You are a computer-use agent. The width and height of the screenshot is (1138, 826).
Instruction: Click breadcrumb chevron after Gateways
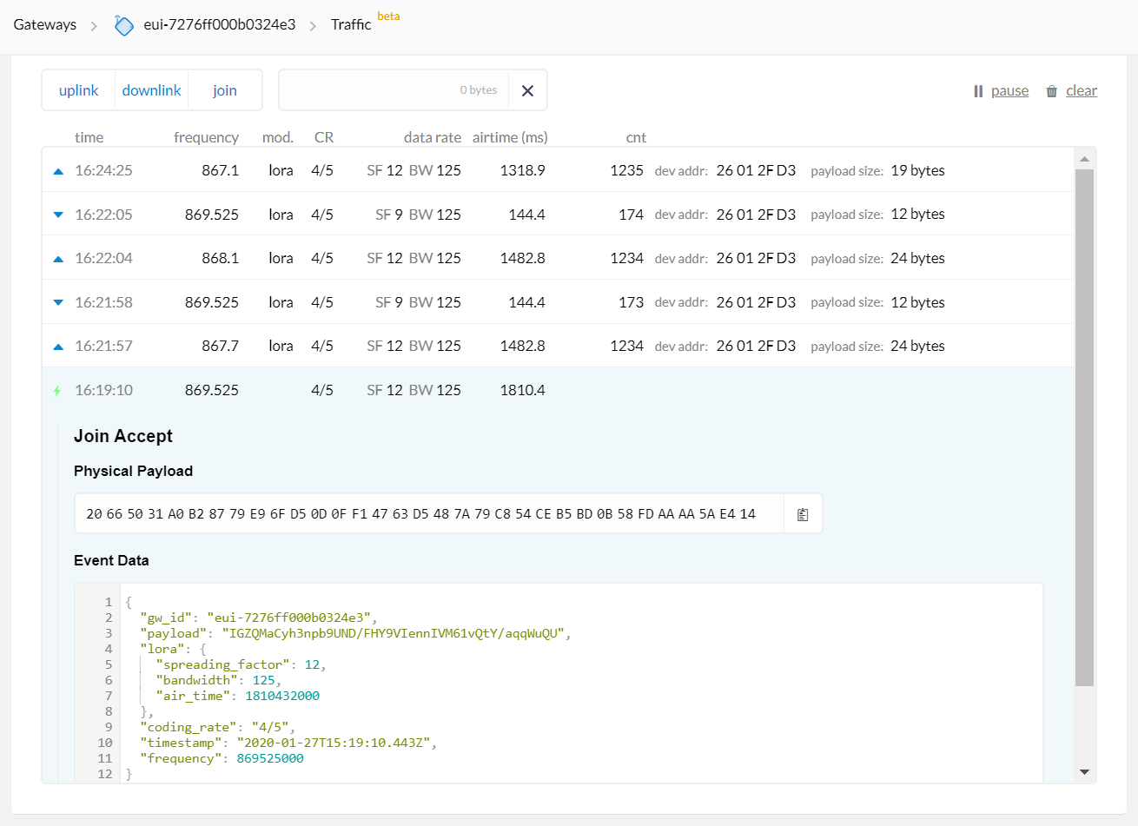point(94,26)
